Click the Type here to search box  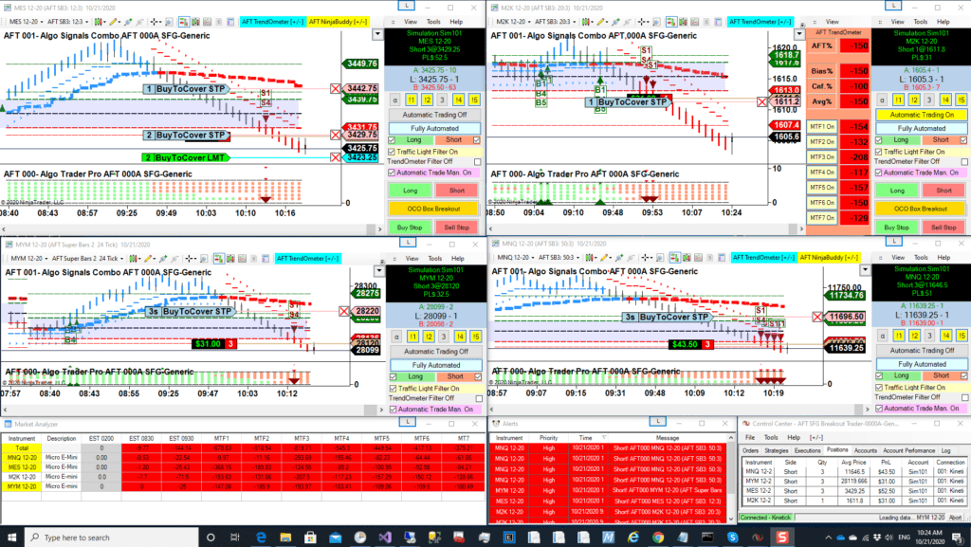click(112, 538)
